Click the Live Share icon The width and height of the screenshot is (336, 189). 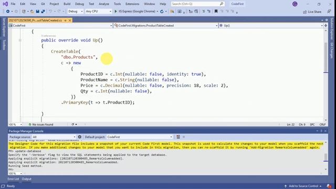304,12
